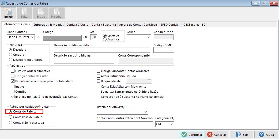279x139 pixels.
Task: Click the Descrição no Idioma Nativo field
Action: [x=102, y=50]
